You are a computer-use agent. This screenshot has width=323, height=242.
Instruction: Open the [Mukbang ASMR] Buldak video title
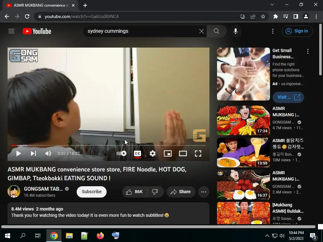pos(288,208)
